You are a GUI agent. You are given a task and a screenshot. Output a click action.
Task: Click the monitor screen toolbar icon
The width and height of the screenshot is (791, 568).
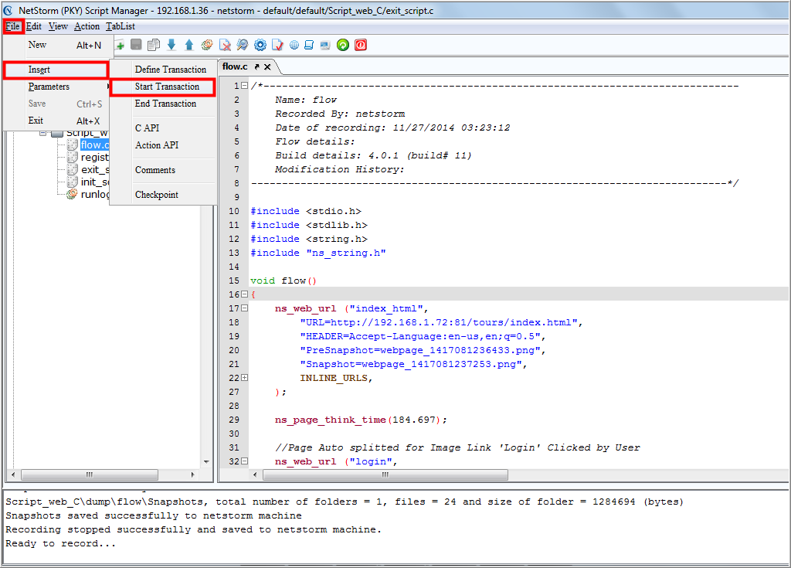point(325,46)
